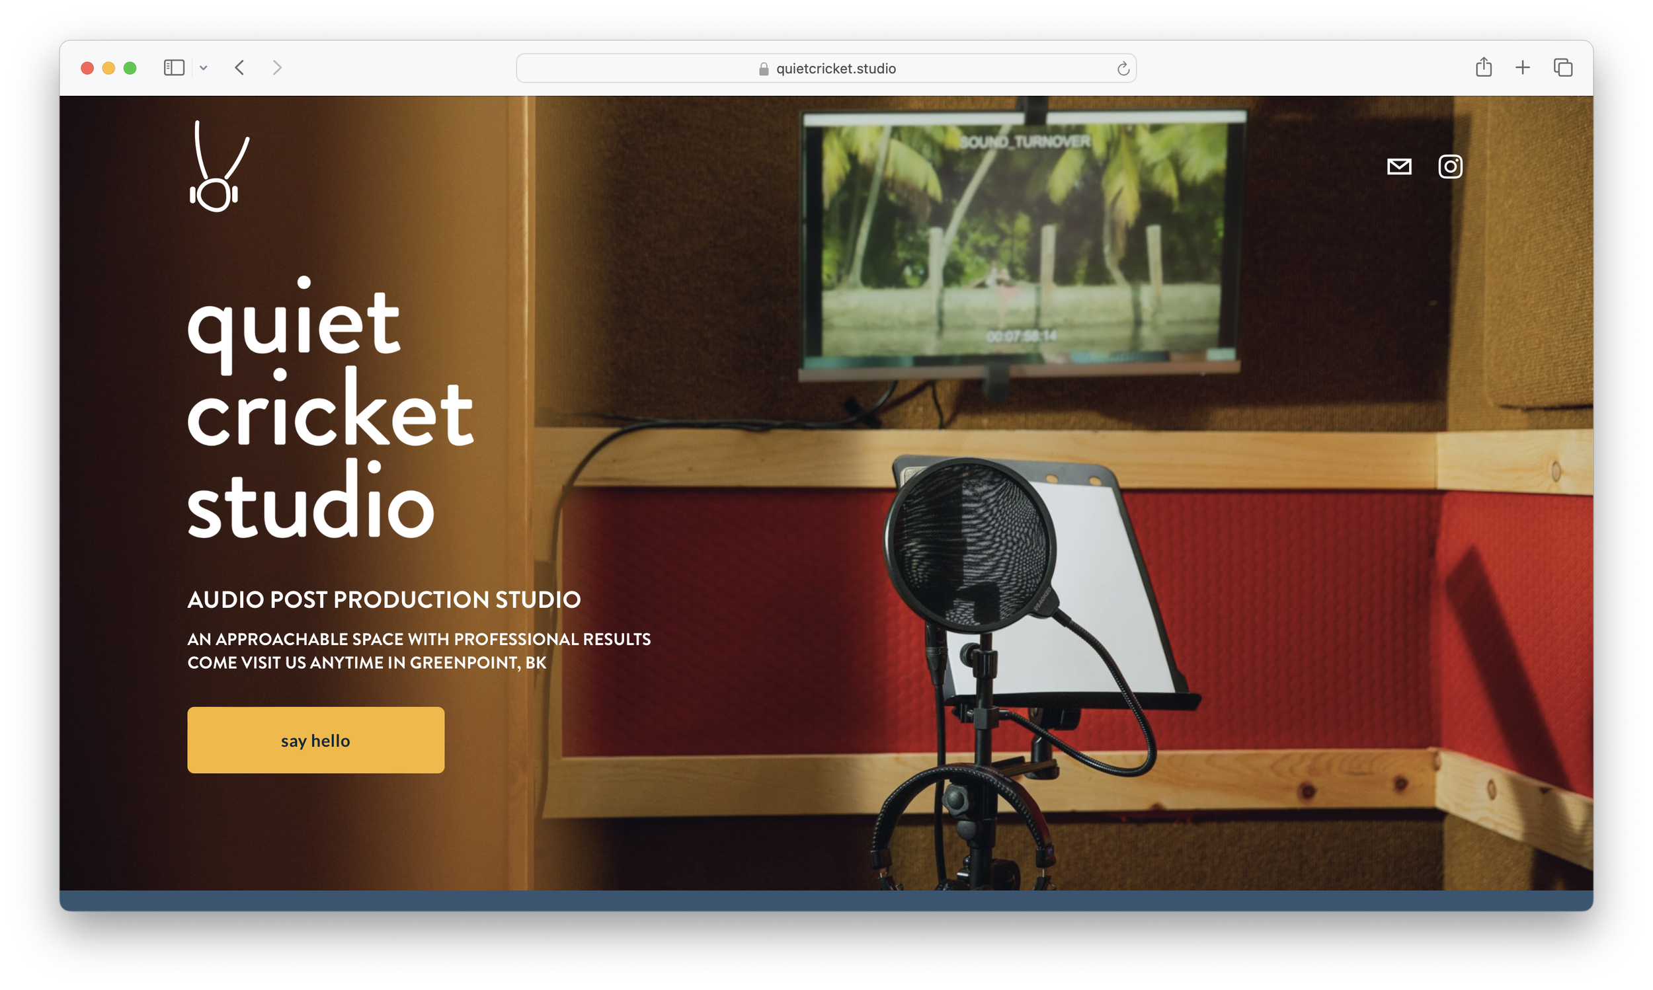This screenshot has width=1653, height=990.
Task: Open Safari's sidebar
Action: [173, 67]
